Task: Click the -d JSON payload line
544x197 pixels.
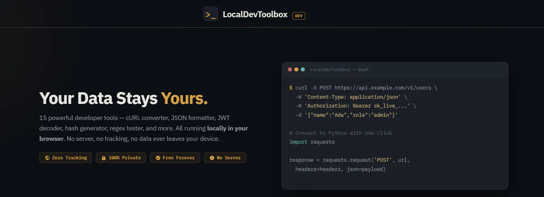Action: point(347,115)
